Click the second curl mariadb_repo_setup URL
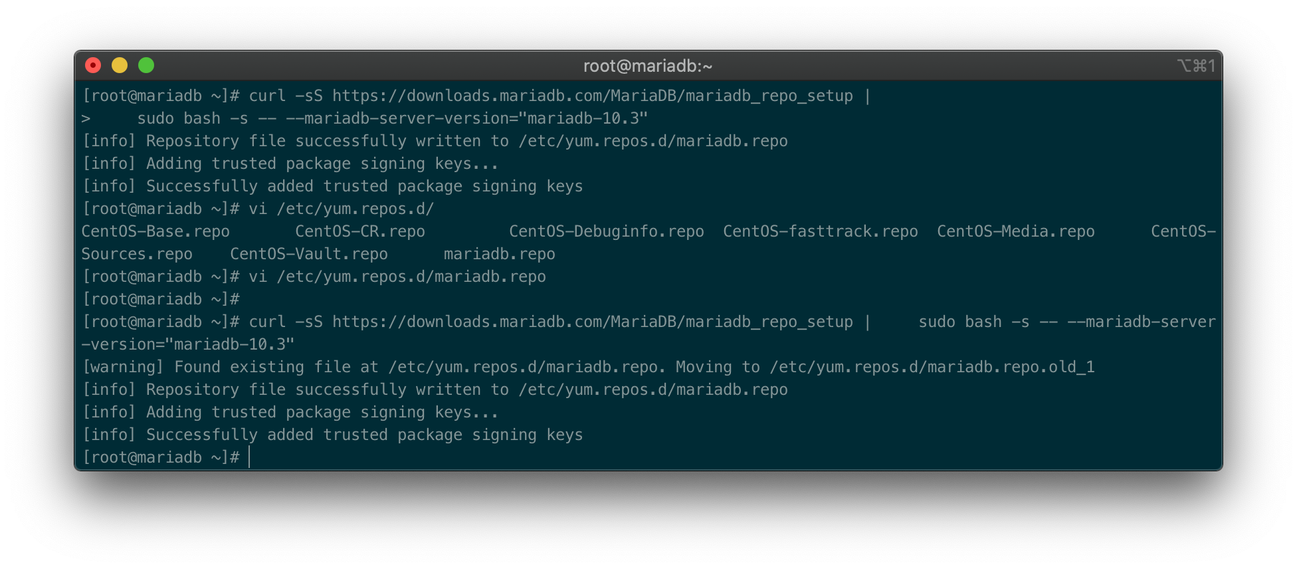This screenshot has width=1297, height=569. pos(593,322)
